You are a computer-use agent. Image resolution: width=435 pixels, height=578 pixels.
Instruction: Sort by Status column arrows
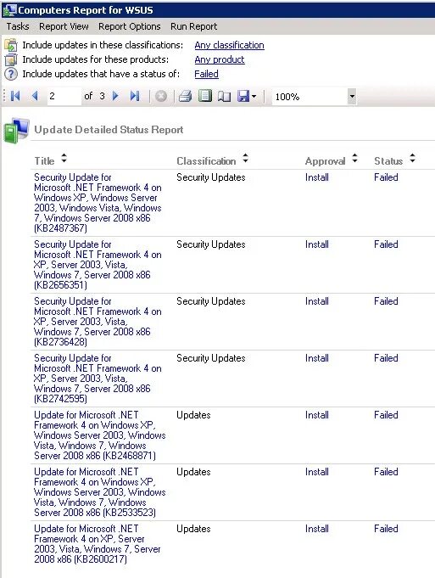[x=413, y=159]
